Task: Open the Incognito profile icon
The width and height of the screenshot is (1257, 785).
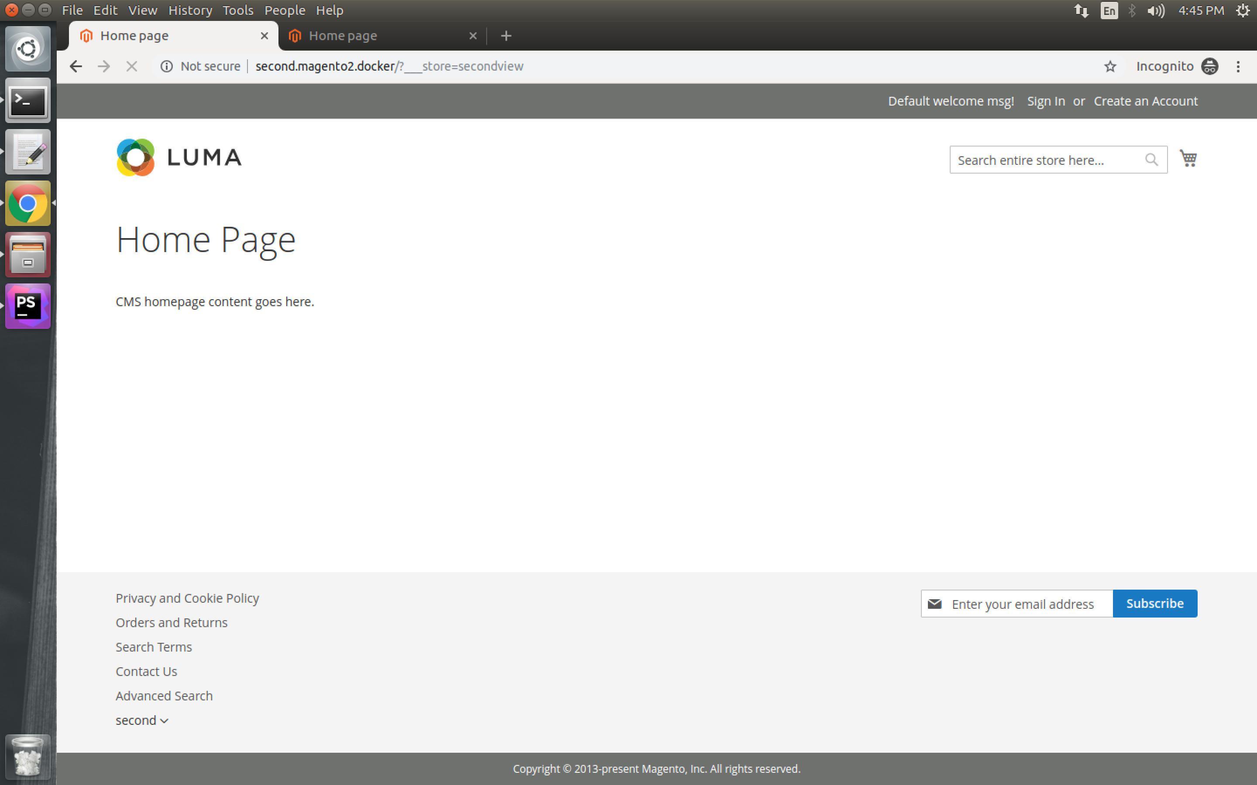Action: click(1210, 66)
